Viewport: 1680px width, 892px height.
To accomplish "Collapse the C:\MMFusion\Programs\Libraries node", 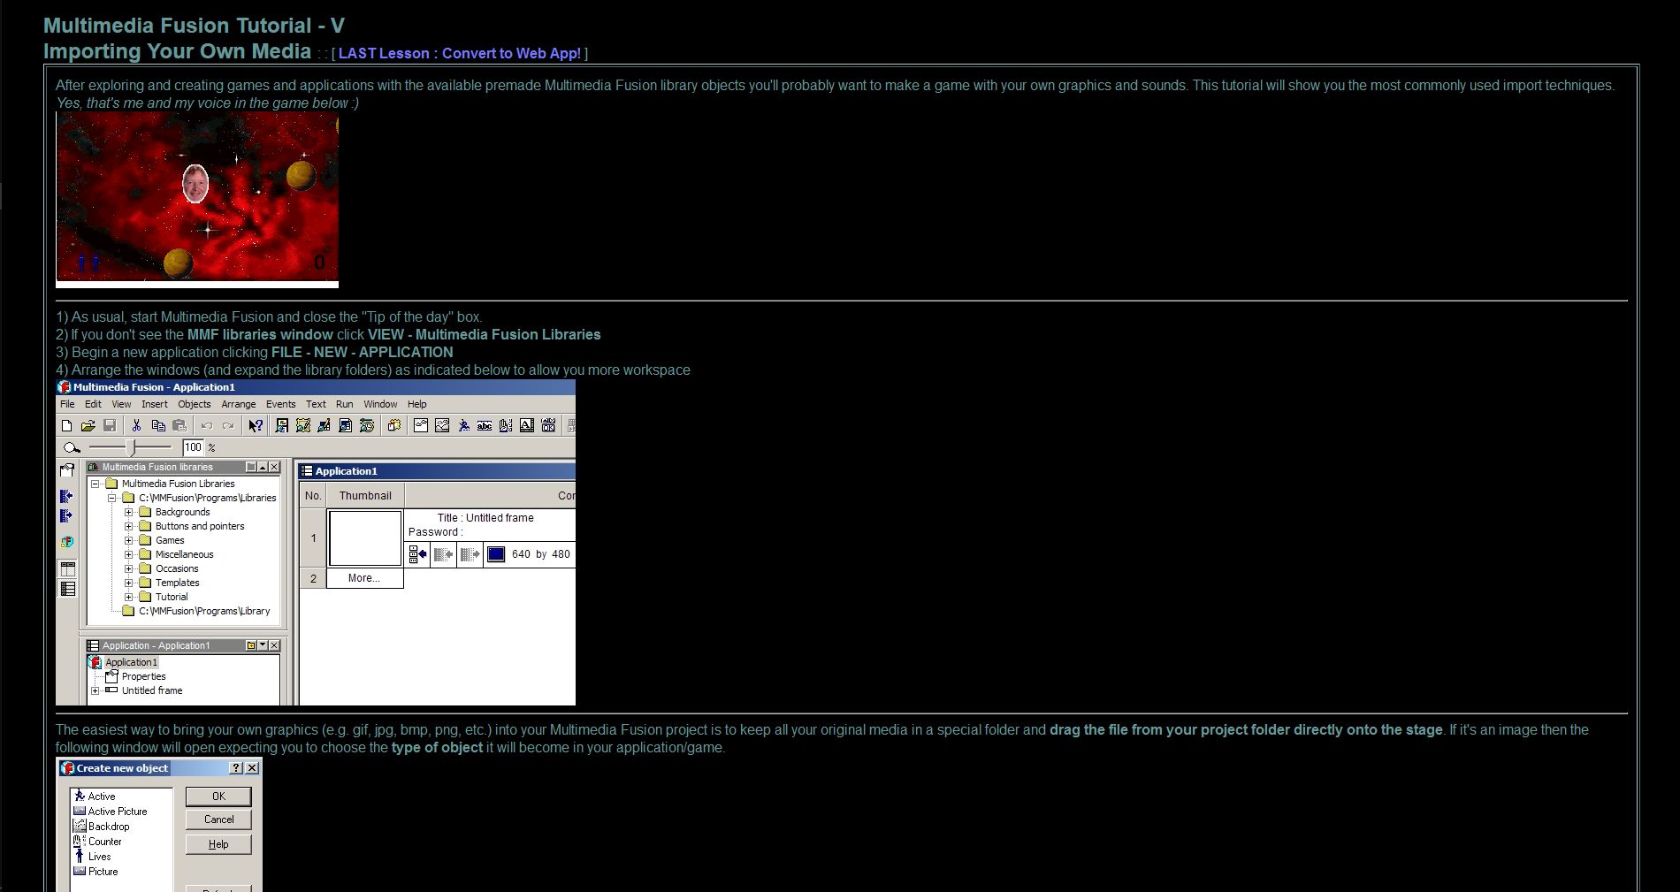I will tap(111, 498).
